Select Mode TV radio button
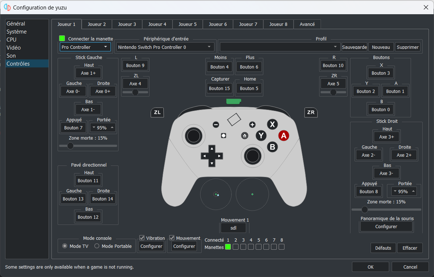Viewport: 434px width, 277px height. pos(65,246)
